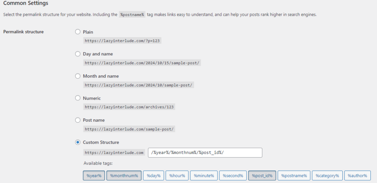Select the Custom Structure radio button
Screen dimensions: 377x183
tap(78, 142)
